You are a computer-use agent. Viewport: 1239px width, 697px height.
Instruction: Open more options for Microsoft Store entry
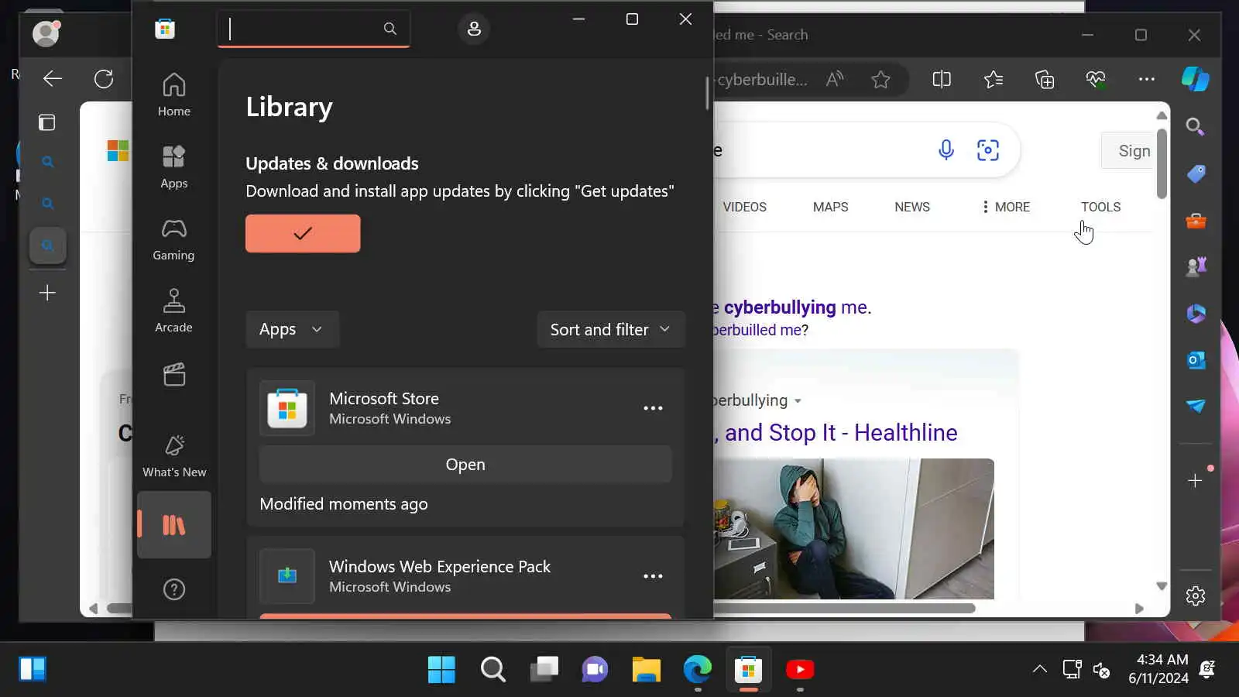pos(653,408)
